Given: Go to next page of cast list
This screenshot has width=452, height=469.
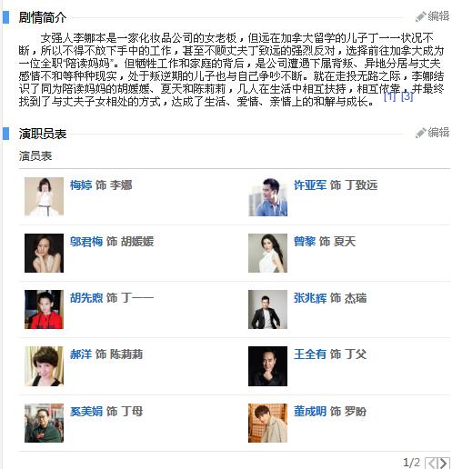Looking at the screenshot, I should coord(444,463).
